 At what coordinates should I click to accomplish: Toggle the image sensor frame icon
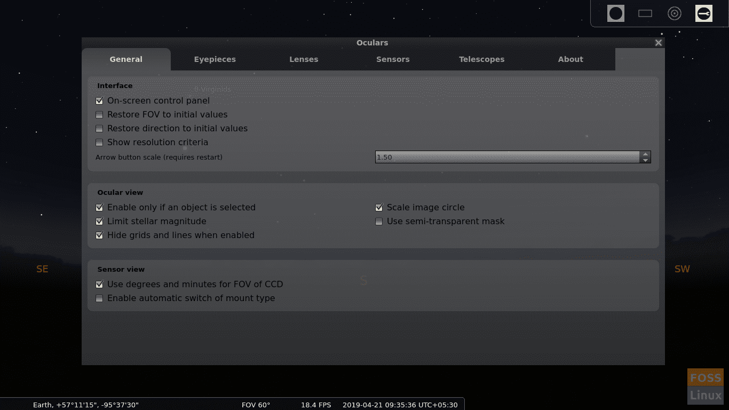tap(645, 13)
